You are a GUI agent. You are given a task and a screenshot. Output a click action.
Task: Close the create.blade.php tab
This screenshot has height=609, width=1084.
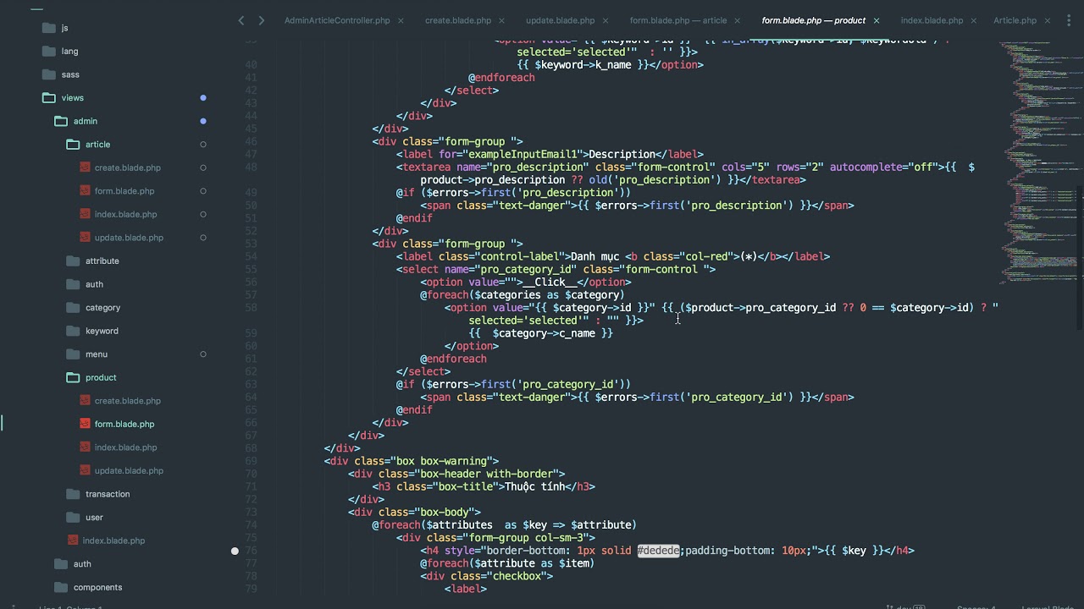pos(501,20)
